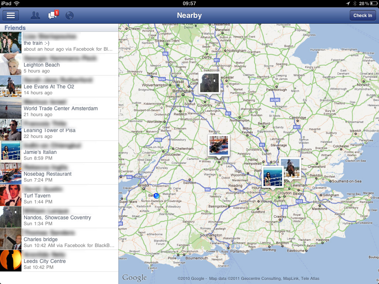Open Nandos, Showcase Coventry check-in
The height and width of the screenshot is (284, 379).
59,217
